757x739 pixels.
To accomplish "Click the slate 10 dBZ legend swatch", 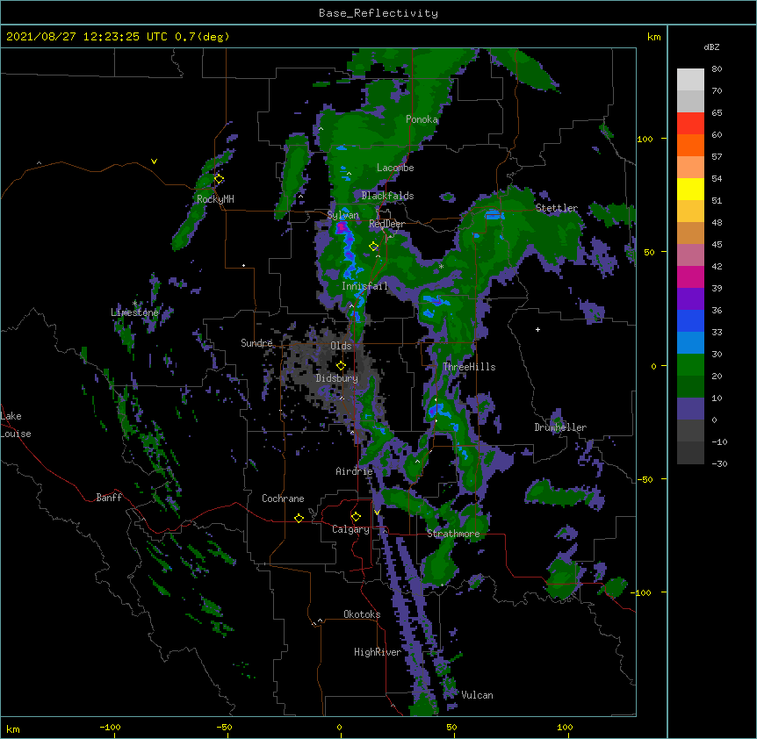I will [690, 409].
